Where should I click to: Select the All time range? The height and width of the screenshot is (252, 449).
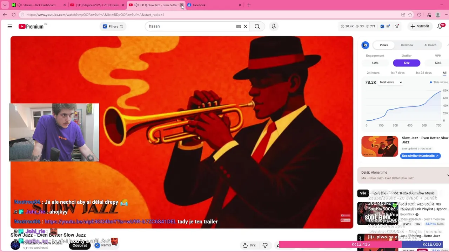point(444,73)
